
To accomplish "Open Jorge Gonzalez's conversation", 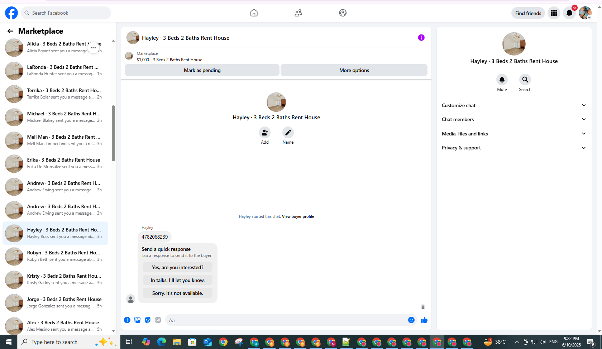I will tap(56, 303).
